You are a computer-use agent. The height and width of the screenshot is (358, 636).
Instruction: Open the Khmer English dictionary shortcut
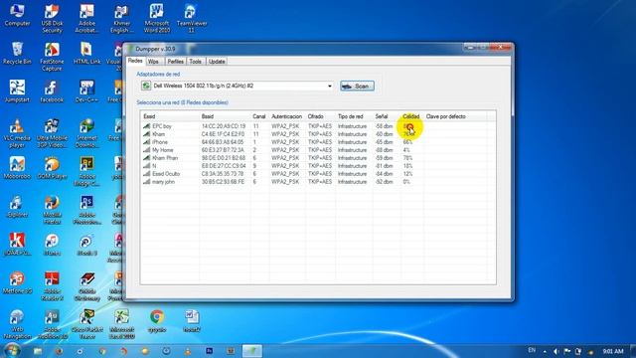point(121,19)
